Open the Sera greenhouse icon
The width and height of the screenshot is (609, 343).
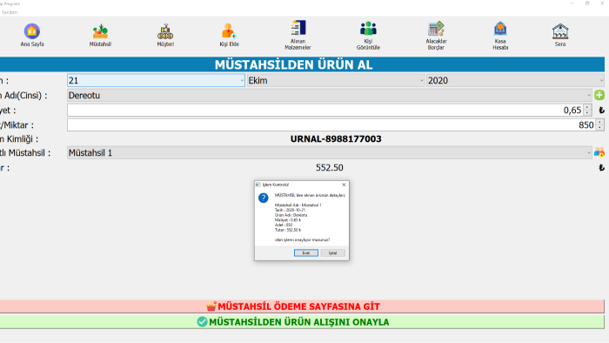pyautogui.click(x=560, y=31)
